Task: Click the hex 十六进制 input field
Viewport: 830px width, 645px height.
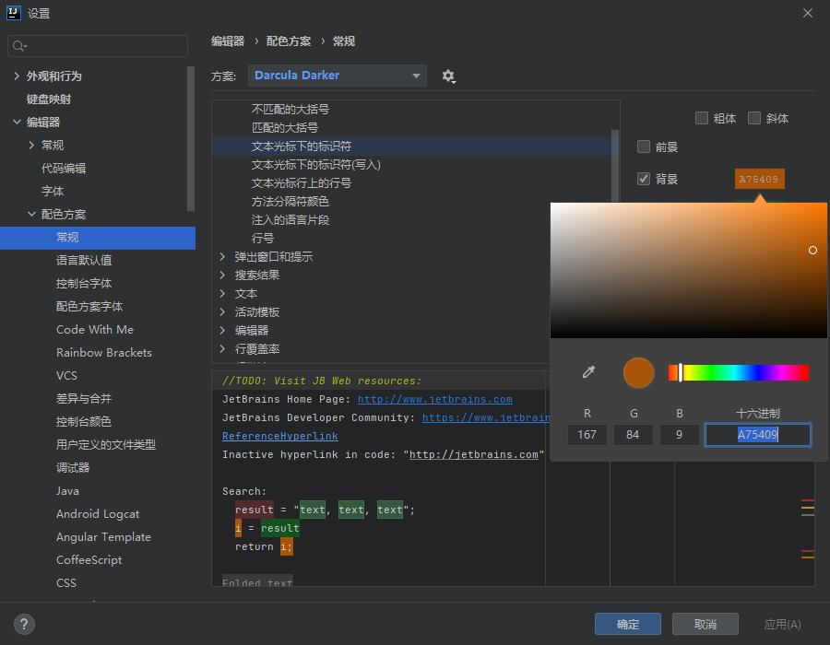Action: (757, 435)
